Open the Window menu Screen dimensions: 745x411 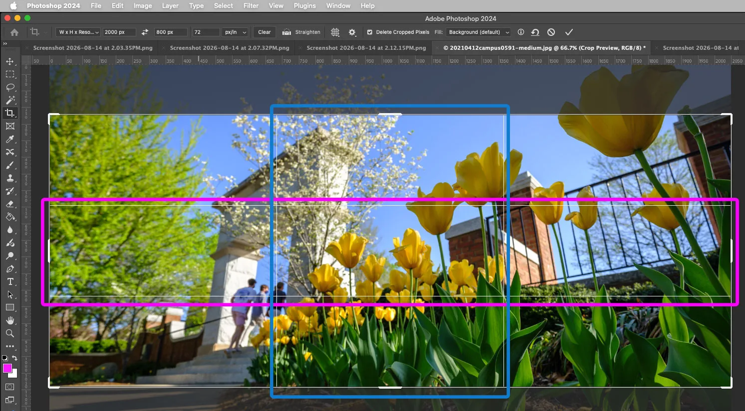pyautogui.click(x=338, y=5)
